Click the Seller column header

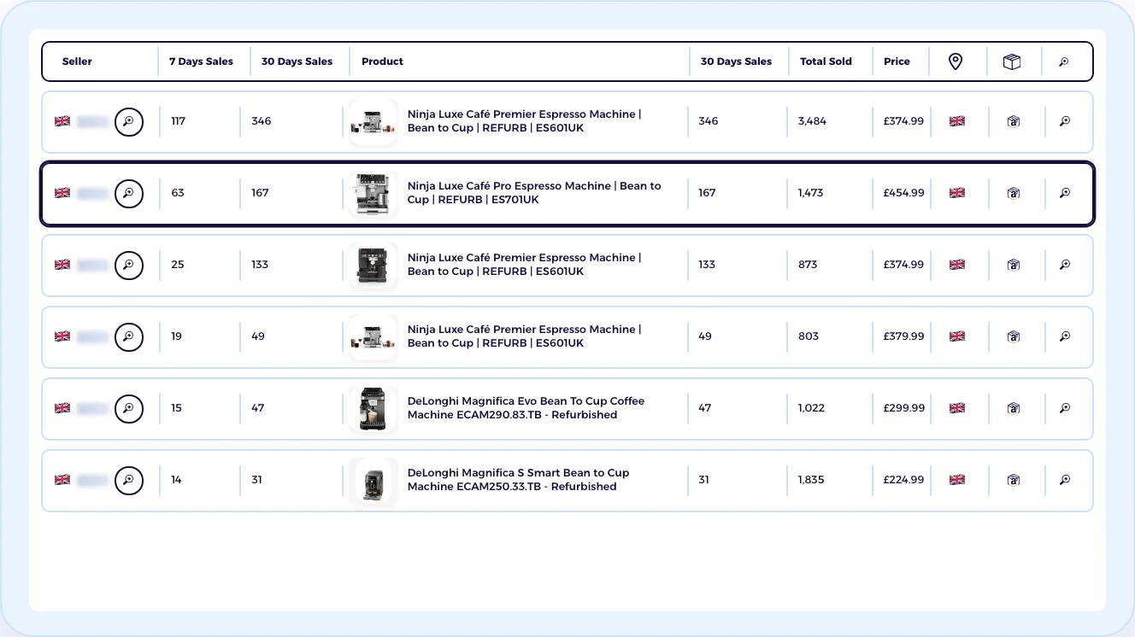77,61
